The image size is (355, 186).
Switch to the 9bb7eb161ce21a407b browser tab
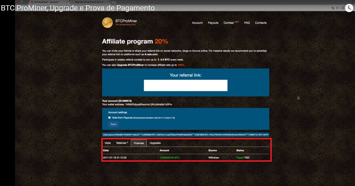point(90,2)
